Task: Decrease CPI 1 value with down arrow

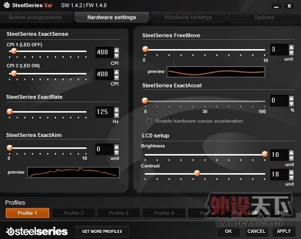Action: 117,56
